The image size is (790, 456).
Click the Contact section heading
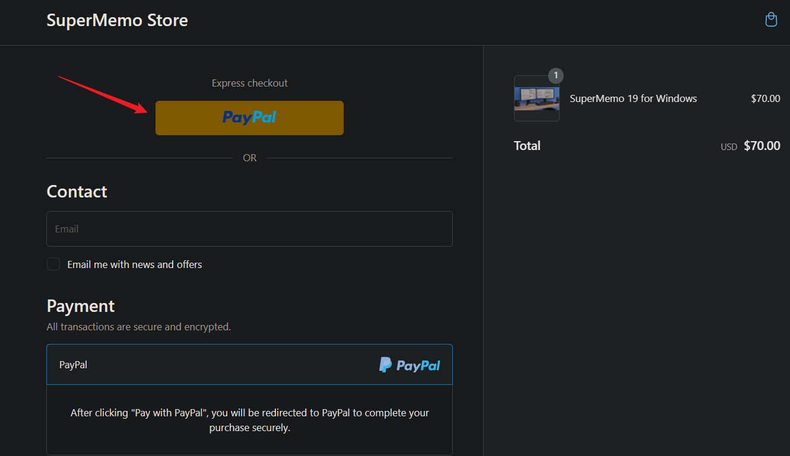[77, 192]
